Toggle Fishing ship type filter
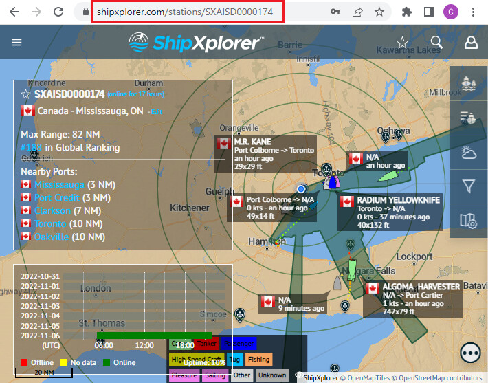 (258, 360)
